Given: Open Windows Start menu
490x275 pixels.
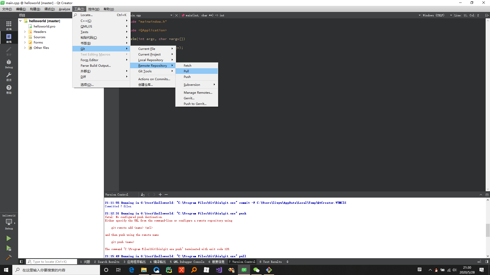Looking at the screenshot, I should (x=6, y=270).
